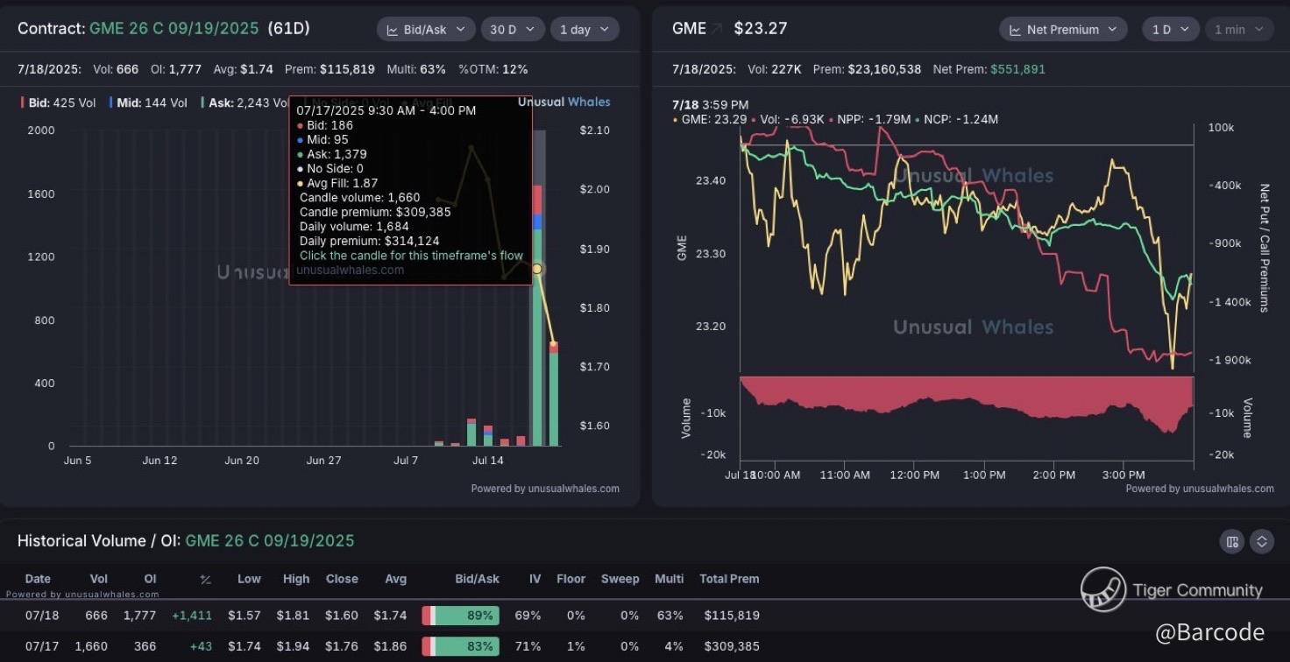The height and width of the screenshot is (662, 1290).
Task: Sort table by OI column header
Action: [150, 579]
